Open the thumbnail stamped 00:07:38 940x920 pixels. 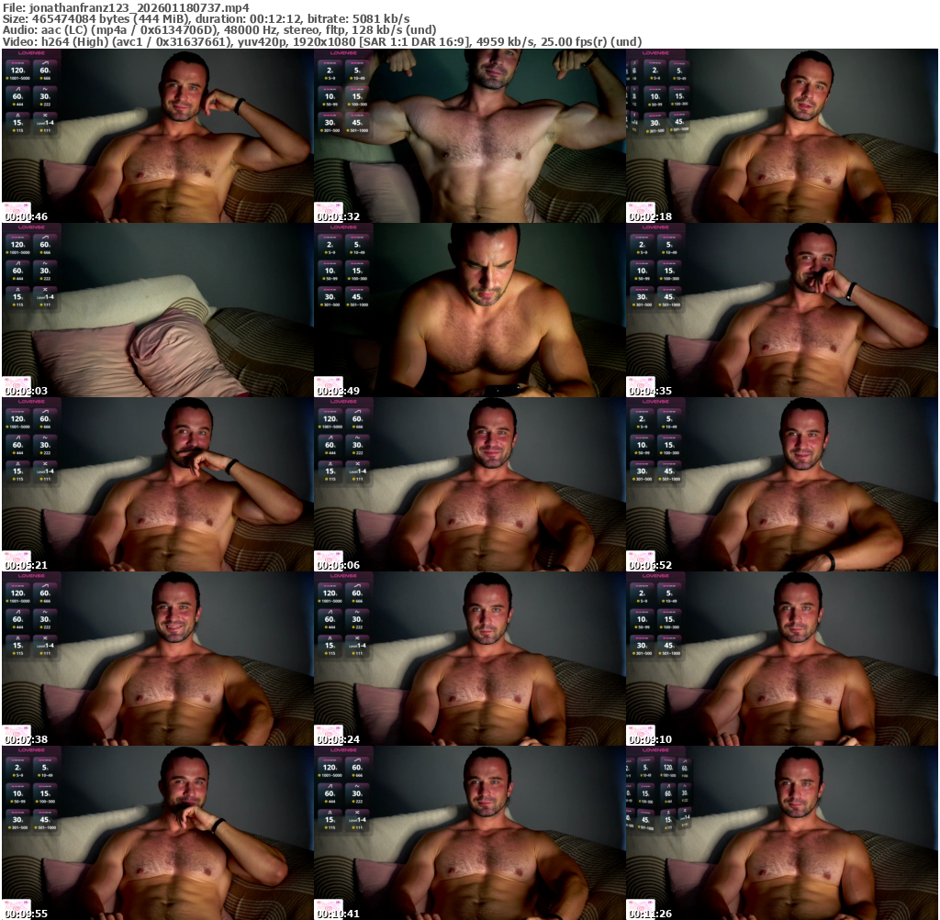(x=157, y=659)
